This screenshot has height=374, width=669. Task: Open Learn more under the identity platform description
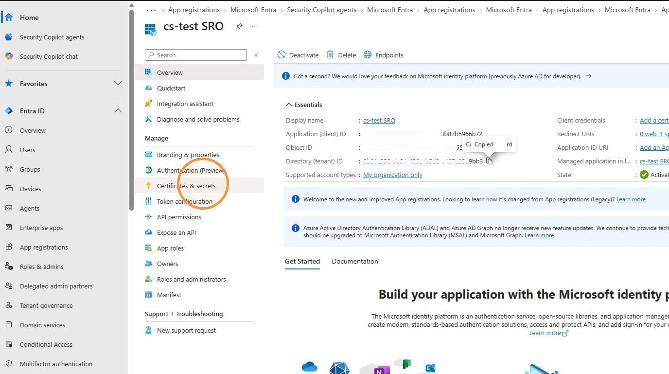(x=548, y=333)
